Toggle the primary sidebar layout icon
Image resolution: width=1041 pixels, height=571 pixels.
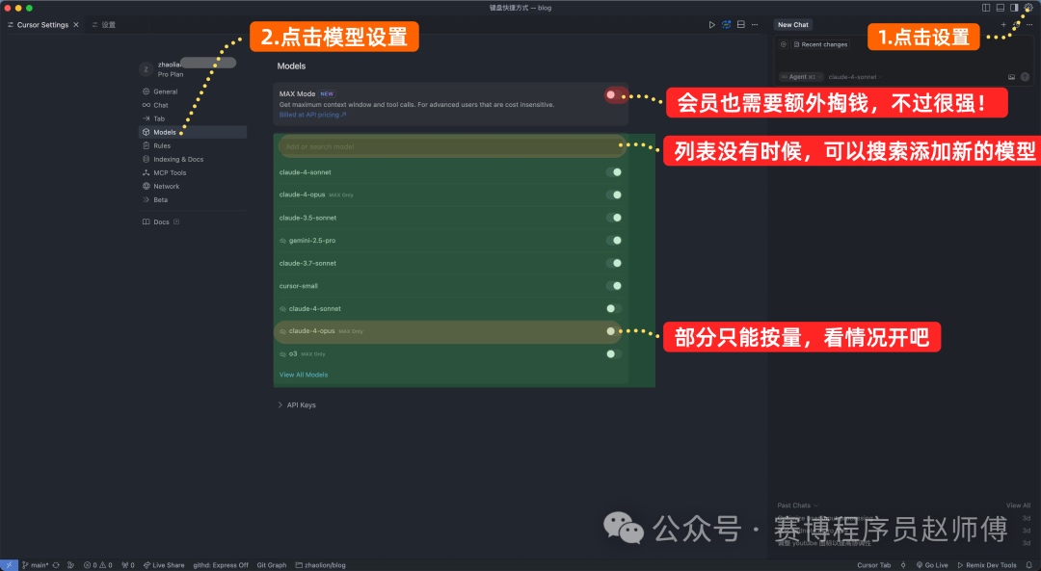(986, 8)
